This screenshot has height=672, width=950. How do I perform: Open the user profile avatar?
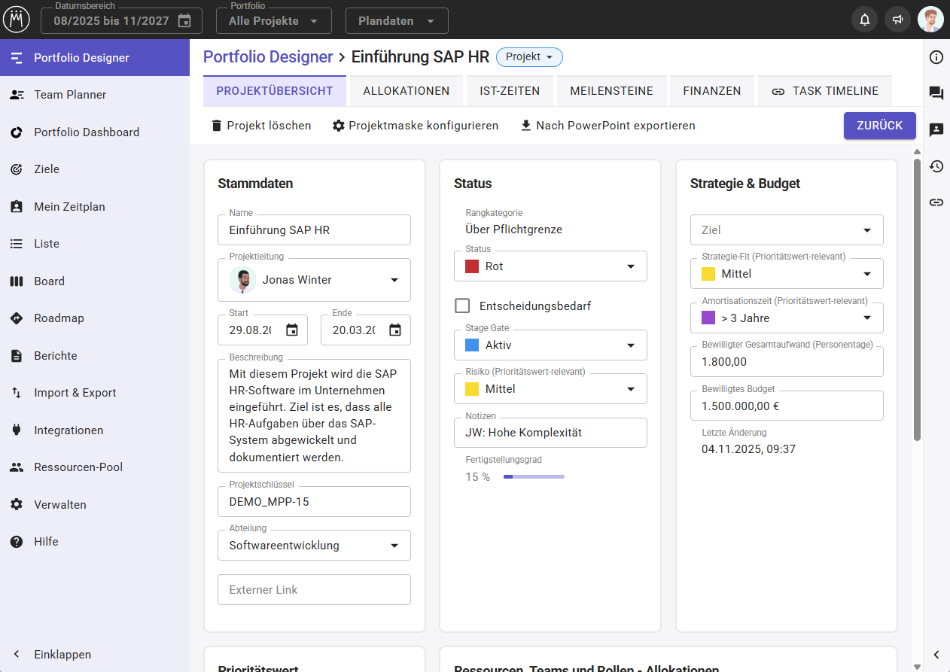coord(930,20)
